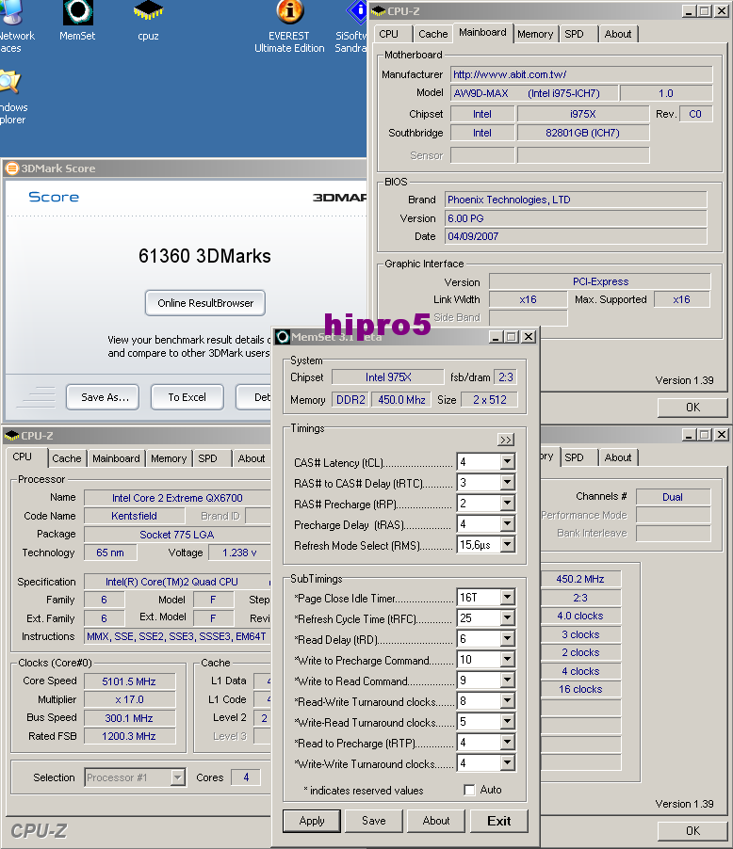Click the MemSet memory 450.0 Mhz value

[x=401, y=400]
